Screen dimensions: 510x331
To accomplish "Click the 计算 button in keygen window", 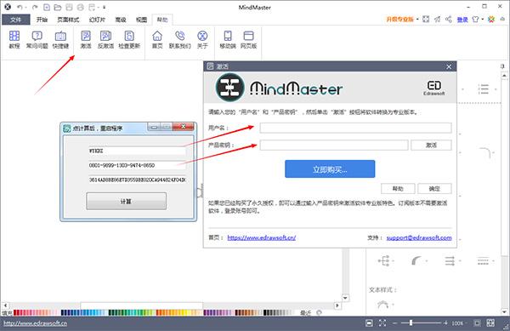I will click(x=126, y=201).
